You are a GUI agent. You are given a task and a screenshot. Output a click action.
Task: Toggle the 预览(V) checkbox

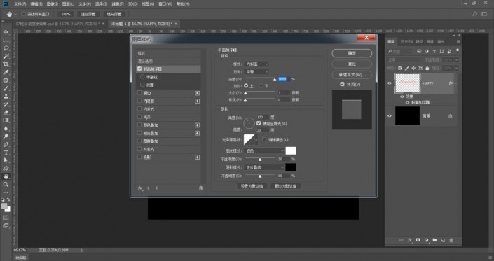coord(342,84)
